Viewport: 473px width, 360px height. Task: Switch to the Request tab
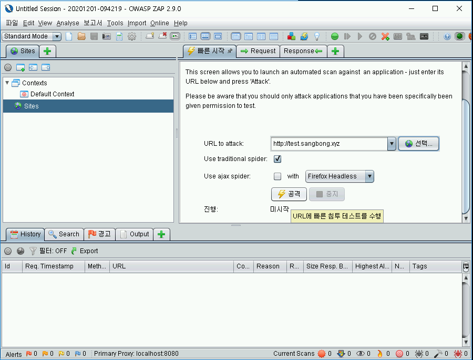[258, 51]
